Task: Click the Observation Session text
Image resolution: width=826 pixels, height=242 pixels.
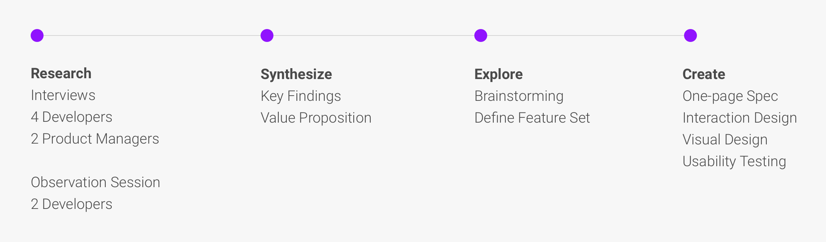Action: coord(96,182)
